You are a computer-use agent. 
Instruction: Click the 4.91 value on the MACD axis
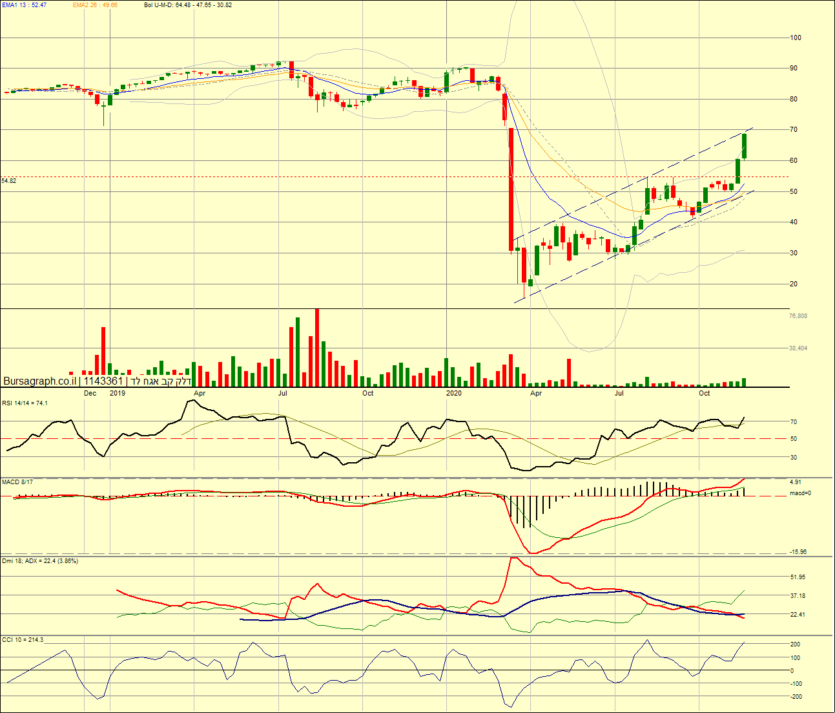click(x=796, y=482)
